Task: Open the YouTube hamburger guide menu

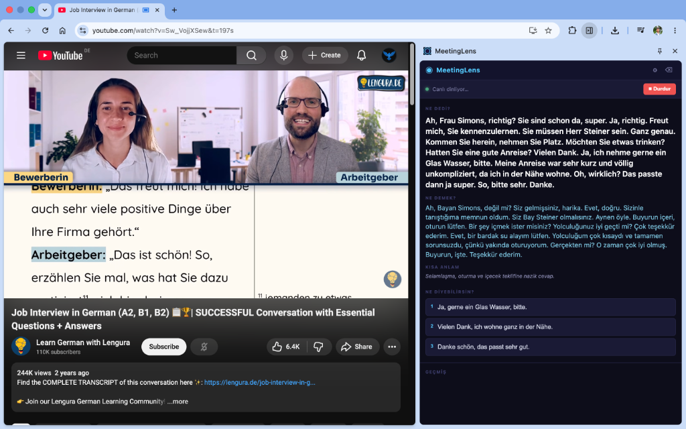Action: [x=21, y=55]
